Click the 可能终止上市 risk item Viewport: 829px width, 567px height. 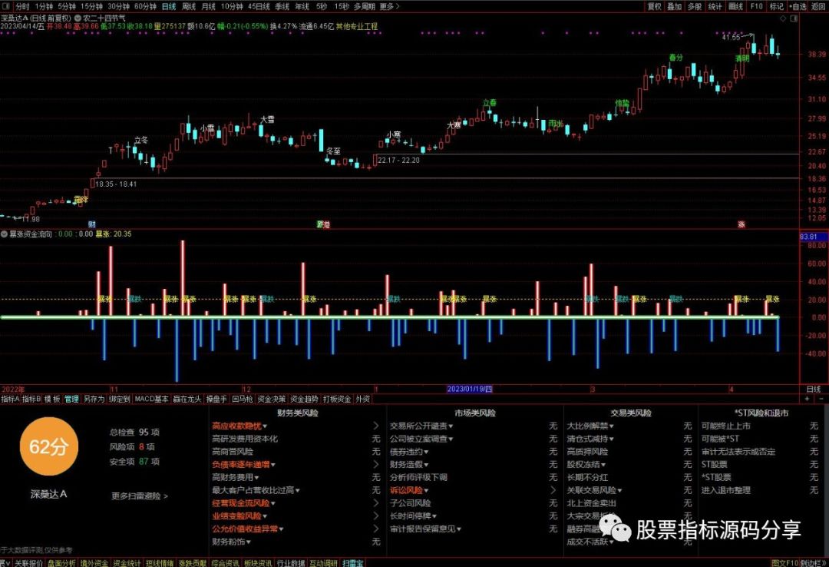[x=726, y=426]
